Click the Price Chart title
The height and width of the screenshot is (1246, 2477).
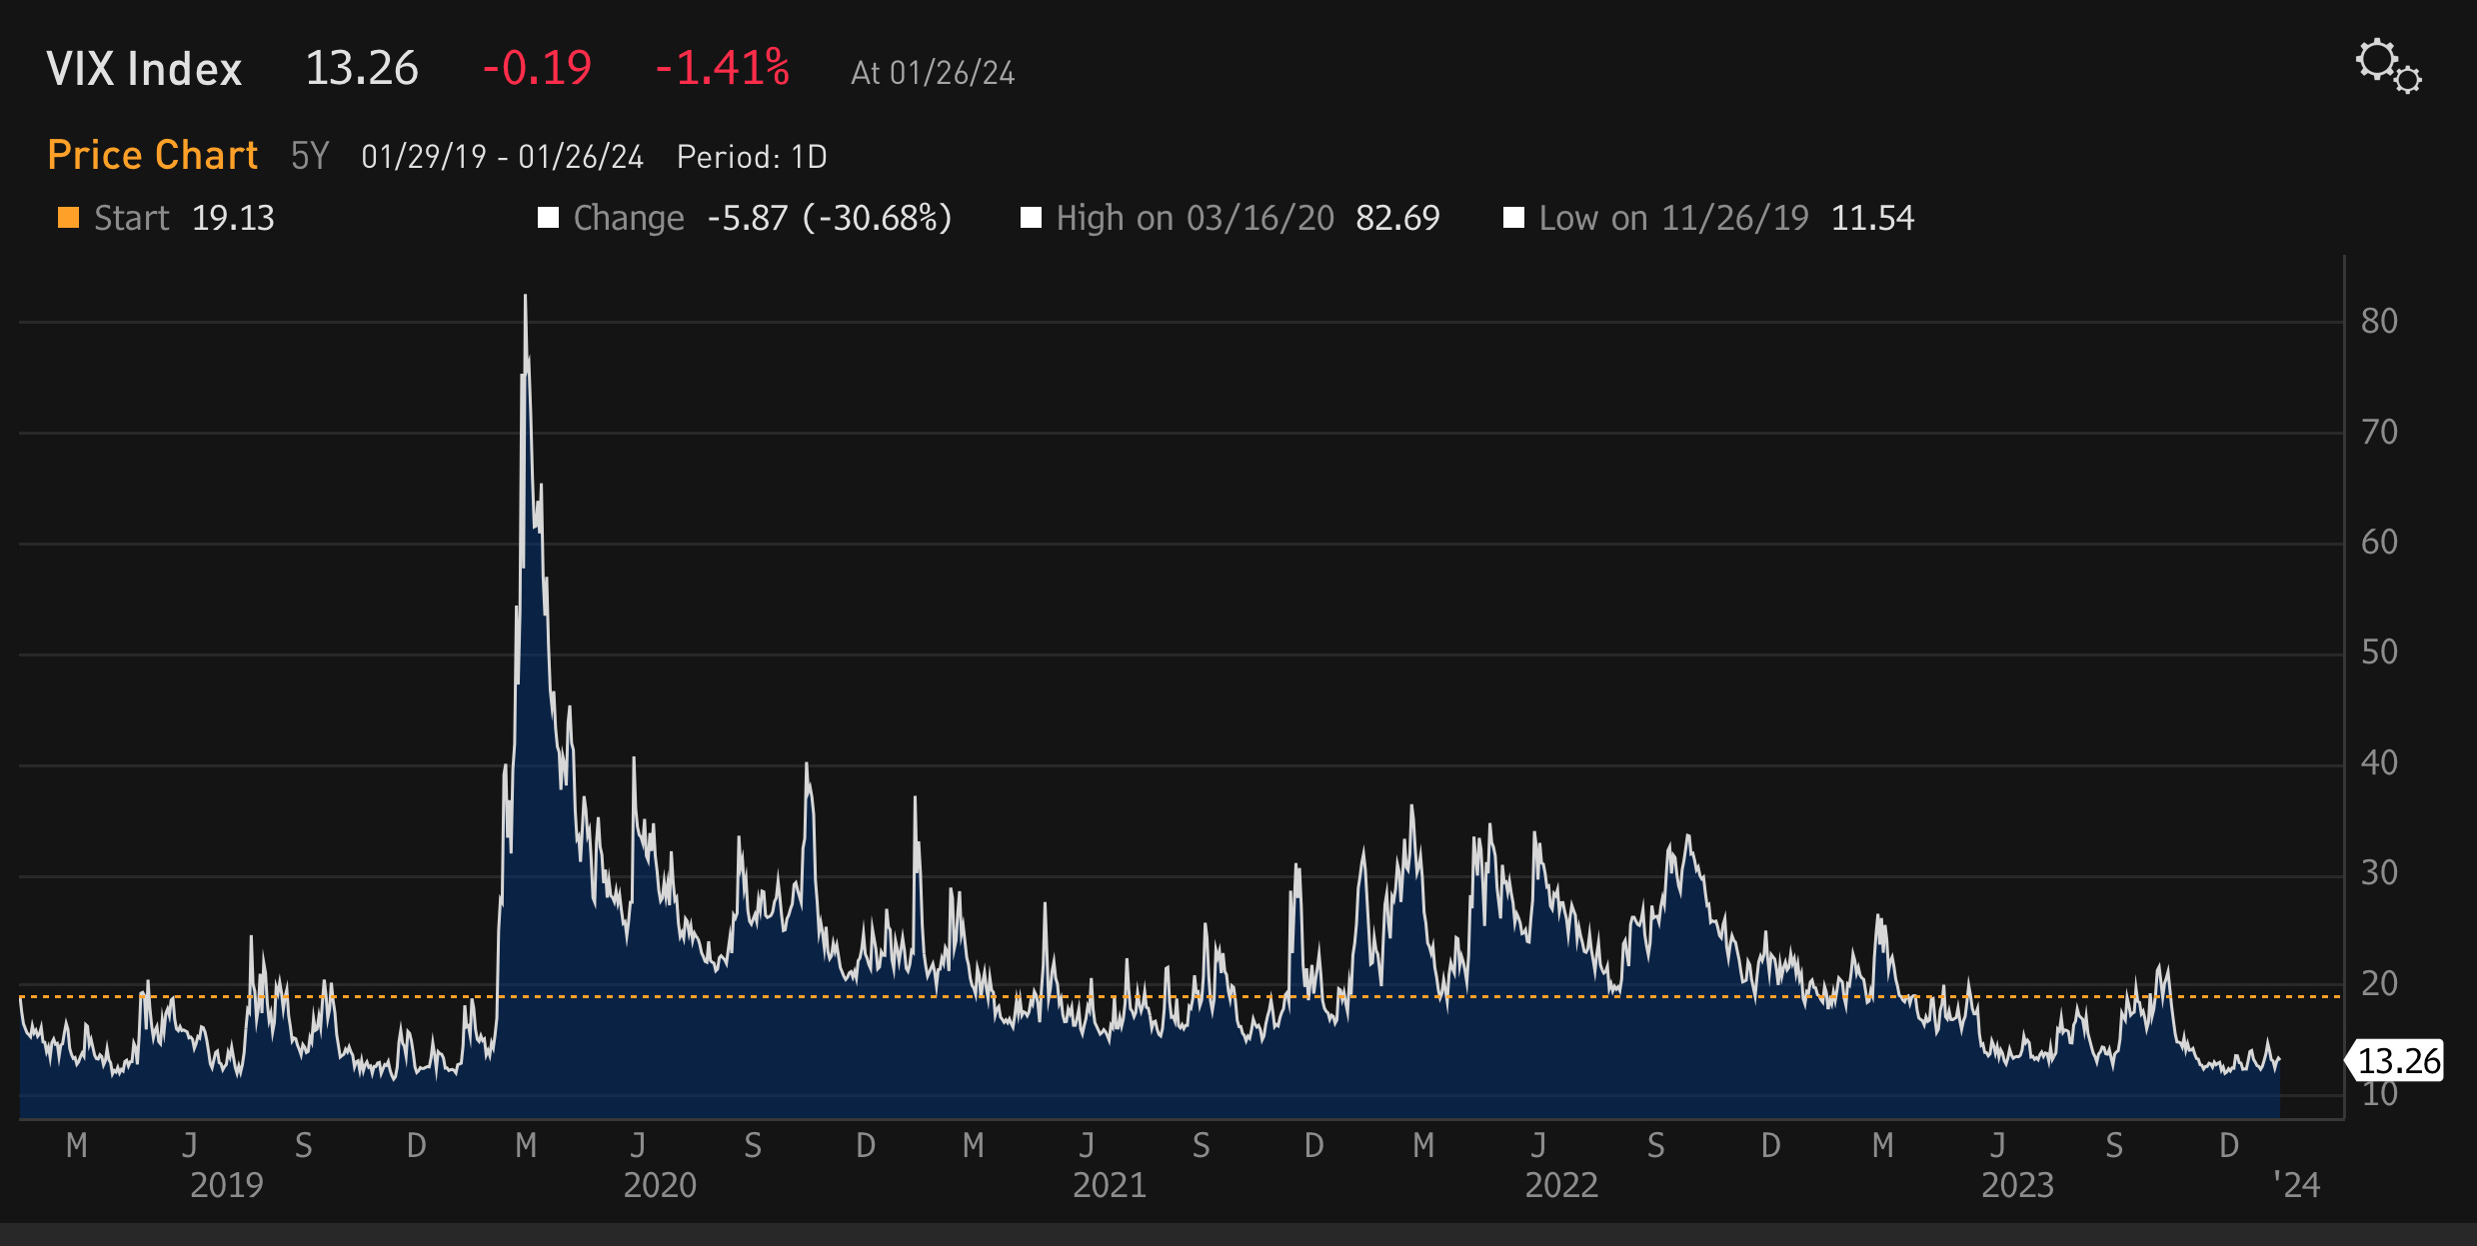152,155
